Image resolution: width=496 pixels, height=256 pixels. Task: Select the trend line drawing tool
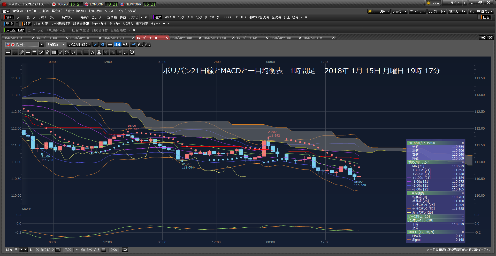click(15, 53)
